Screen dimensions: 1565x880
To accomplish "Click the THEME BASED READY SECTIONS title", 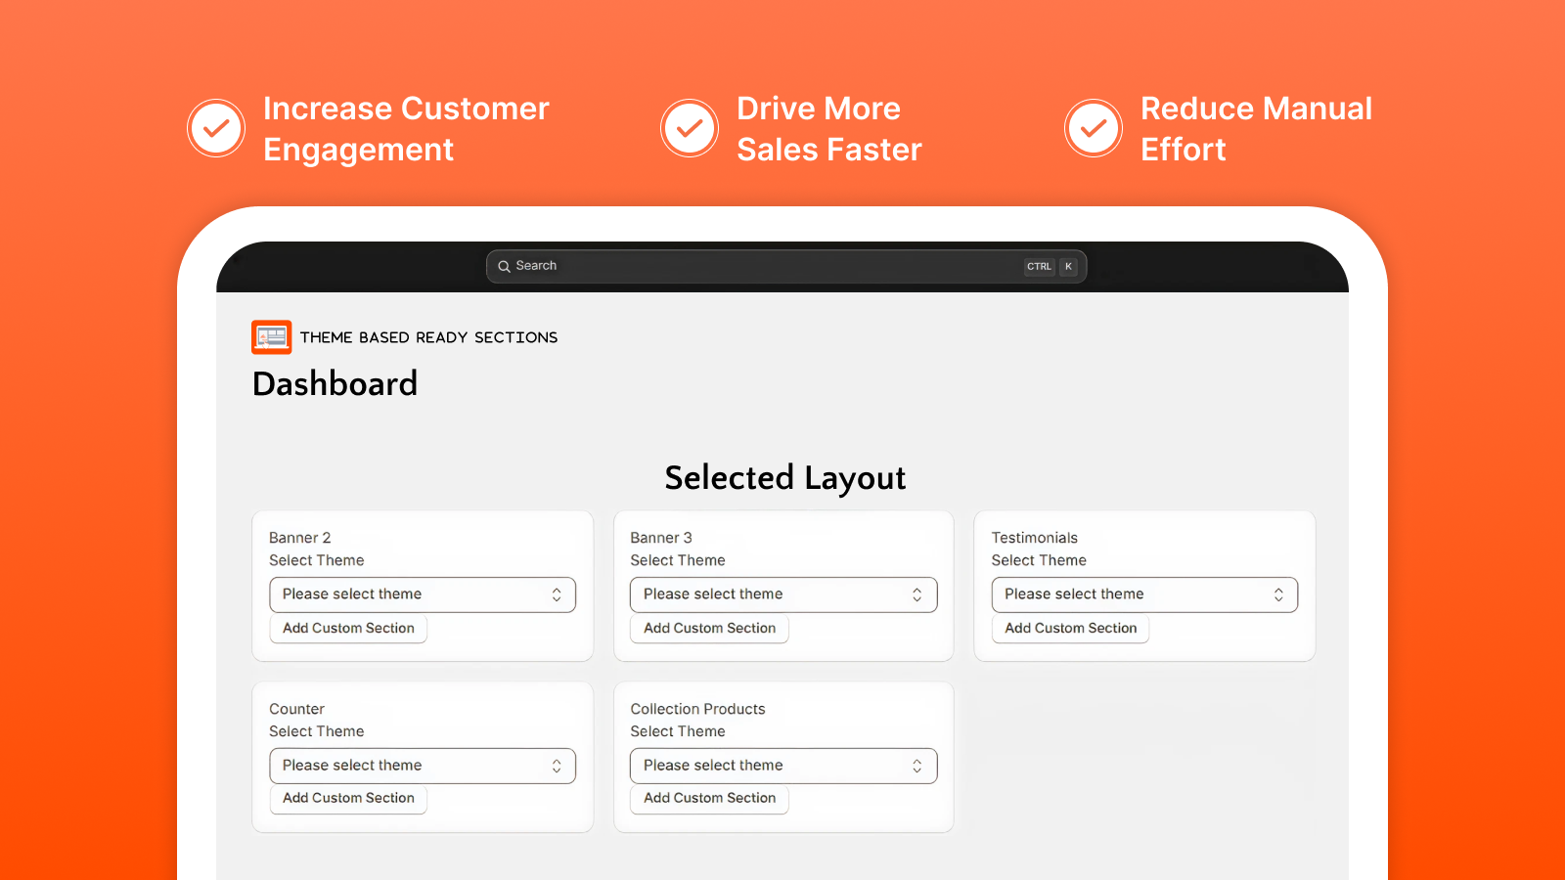I will pyautogui.click(x=428, y=337).
